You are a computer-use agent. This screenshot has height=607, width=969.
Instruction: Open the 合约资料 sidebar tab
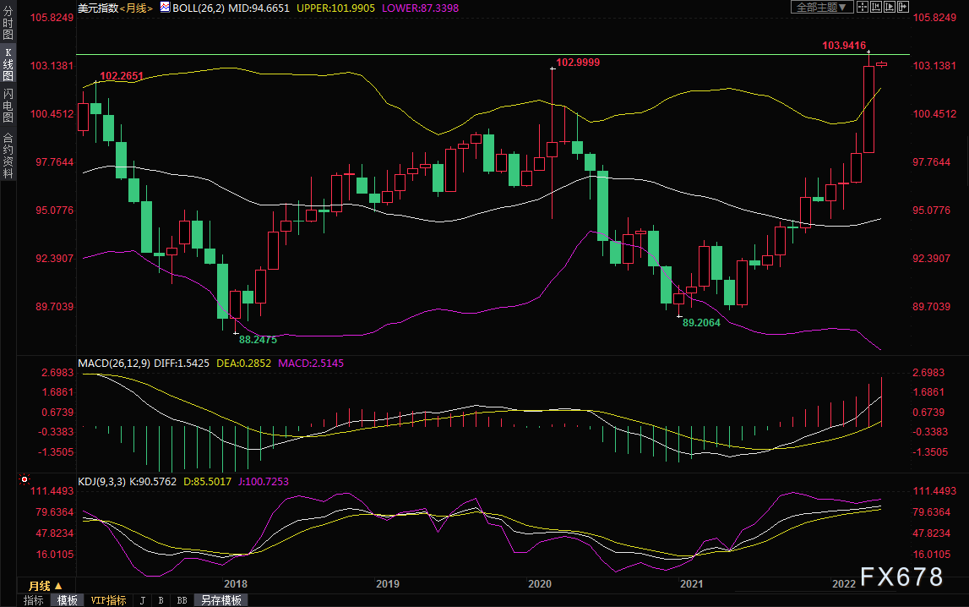8,156
